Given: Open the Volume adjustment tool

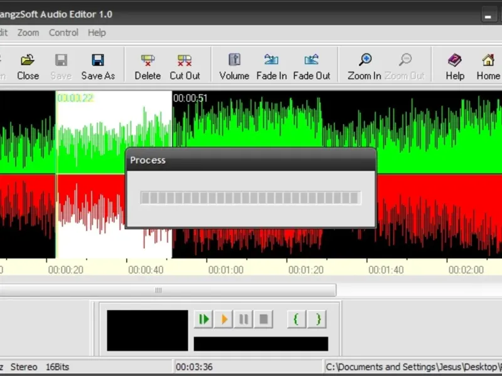Looking at the screenshot, I should [x=234, y=67].
